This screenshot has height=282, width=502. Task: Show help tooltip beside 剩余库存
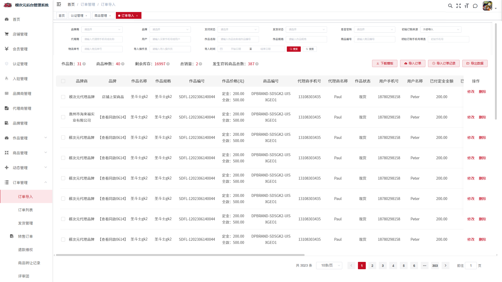click(168, 64)
